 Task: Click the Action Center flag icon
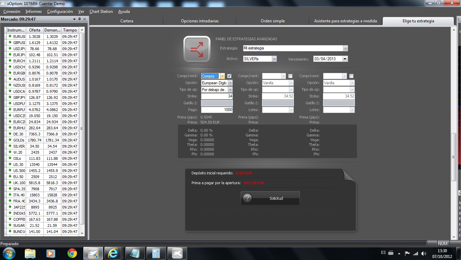coord(407,253)
